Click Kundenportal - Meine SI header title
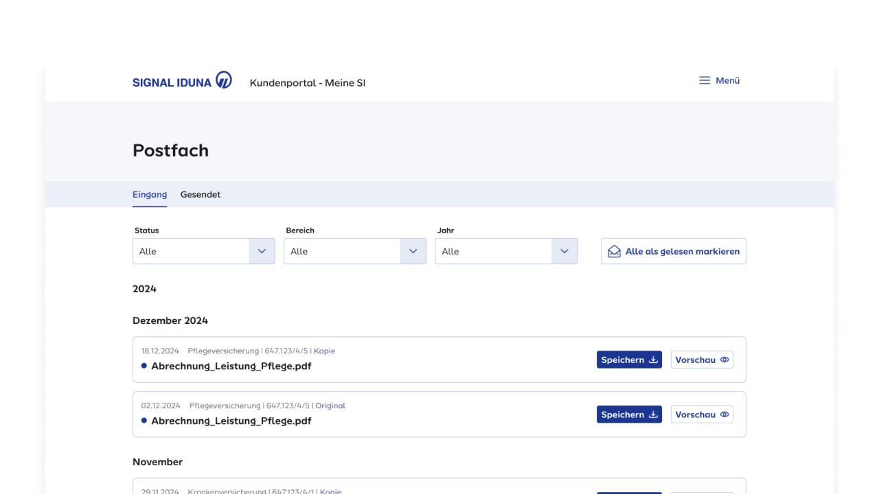This screenshot has width=879, height=494. [x=308, y=83]
